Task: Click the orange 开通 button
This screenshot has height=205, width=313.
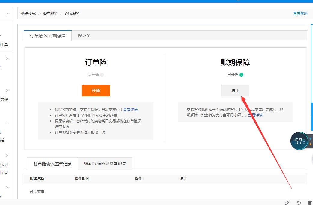Action: [96, 91]
